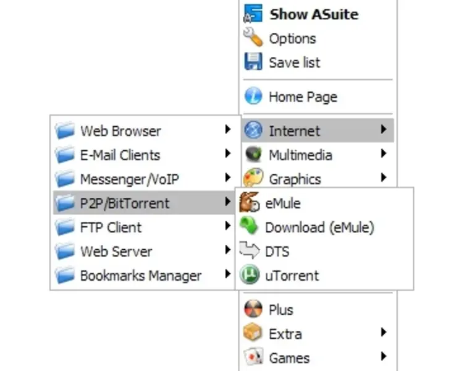Launch the Plus menu entry

(x=280, y=310)
